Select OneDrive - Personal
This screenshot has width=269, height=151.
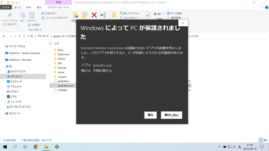coord(20,60)
